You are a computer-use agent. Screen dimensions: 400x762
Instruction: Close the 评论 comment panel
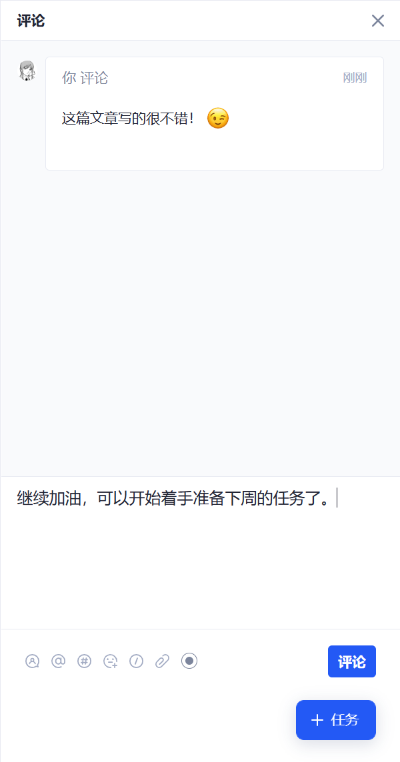[377, 21]
